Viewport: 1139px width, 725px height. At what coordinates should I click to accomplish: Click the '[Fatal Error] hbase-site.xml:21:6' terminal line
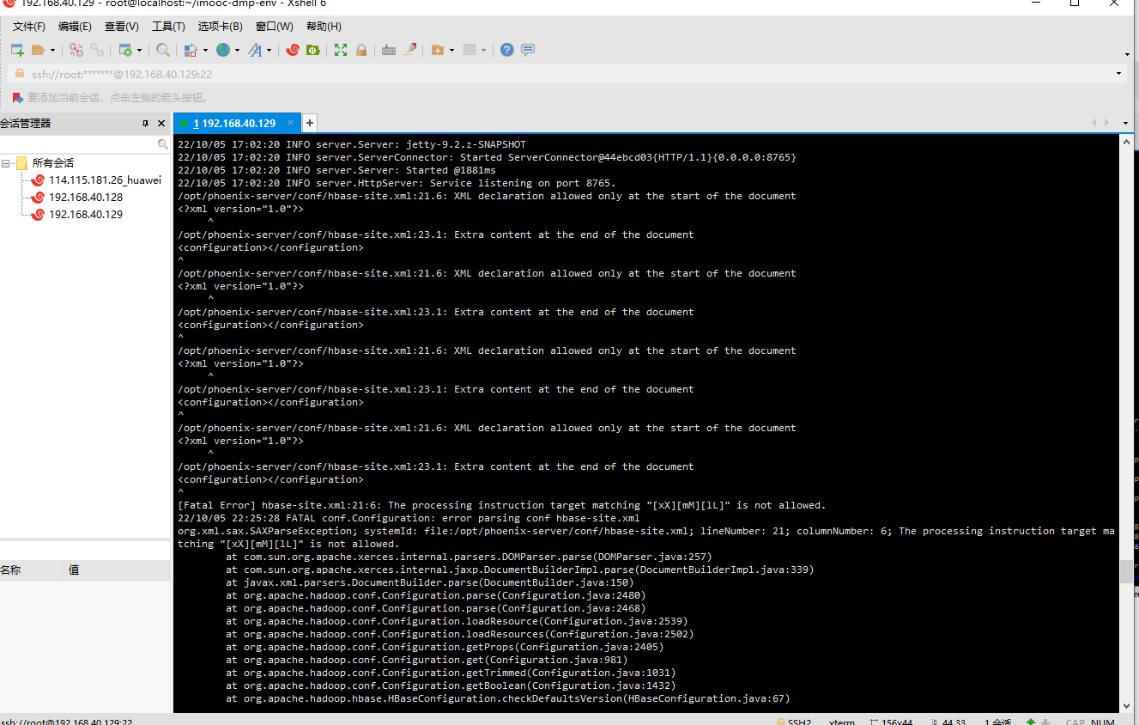coord(501,505)
